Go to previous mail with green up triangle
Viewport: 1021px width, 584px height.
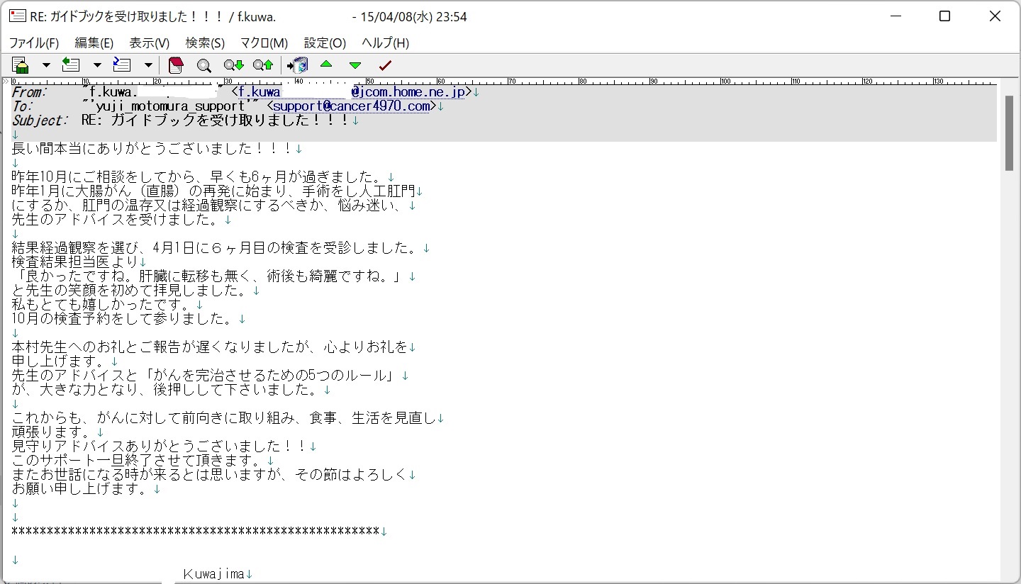coord(326,64)
